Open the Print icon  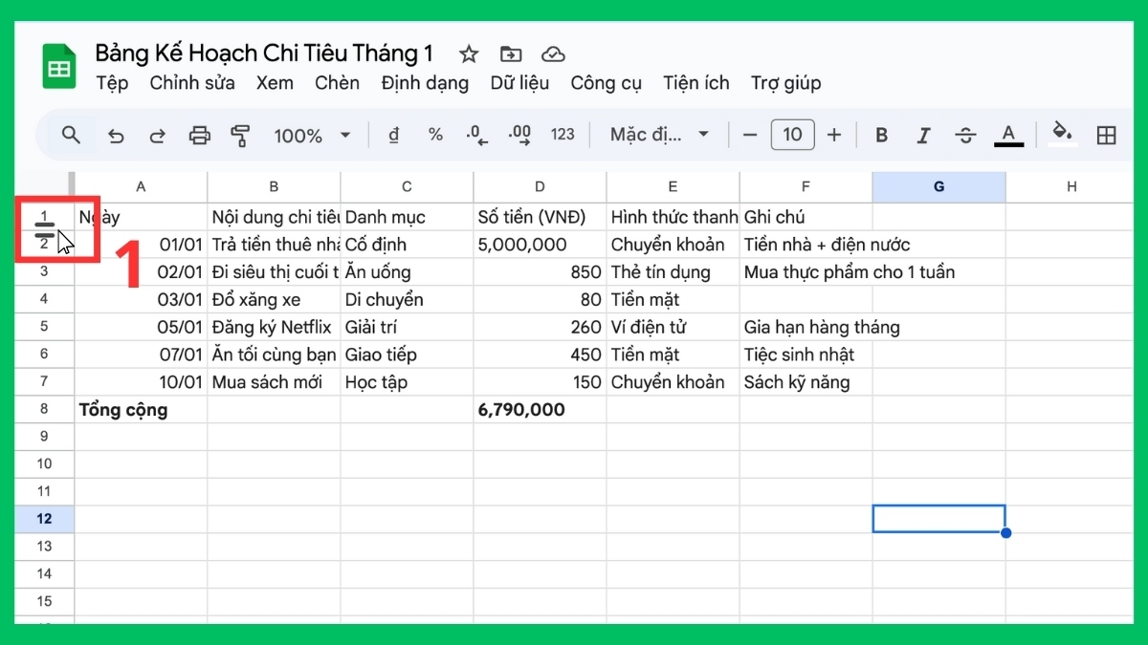coord(199,135)
